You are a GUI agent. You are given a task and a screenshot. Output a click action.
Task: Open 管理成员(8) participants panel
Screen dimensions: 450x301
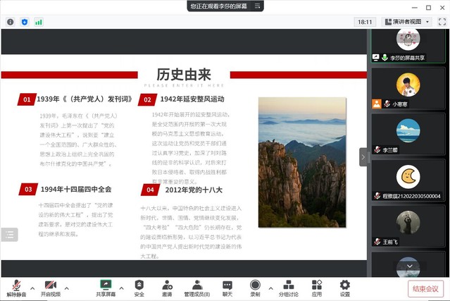pos(197,288)
